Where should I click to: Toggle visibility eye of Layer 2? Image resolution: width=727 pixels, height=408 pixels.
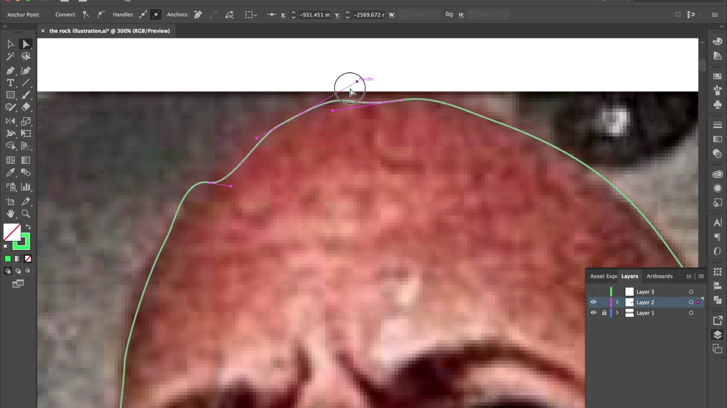pyautogui.click(x=594, y=302)
